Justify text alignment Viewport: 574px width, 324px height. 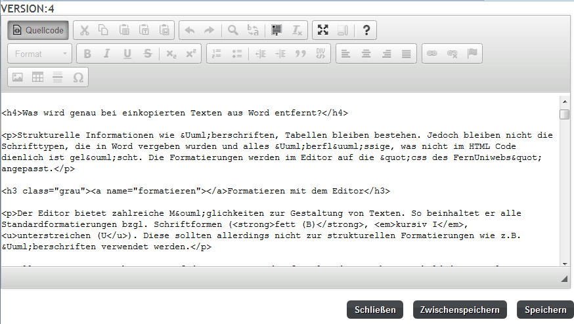(x=406, y=54)
